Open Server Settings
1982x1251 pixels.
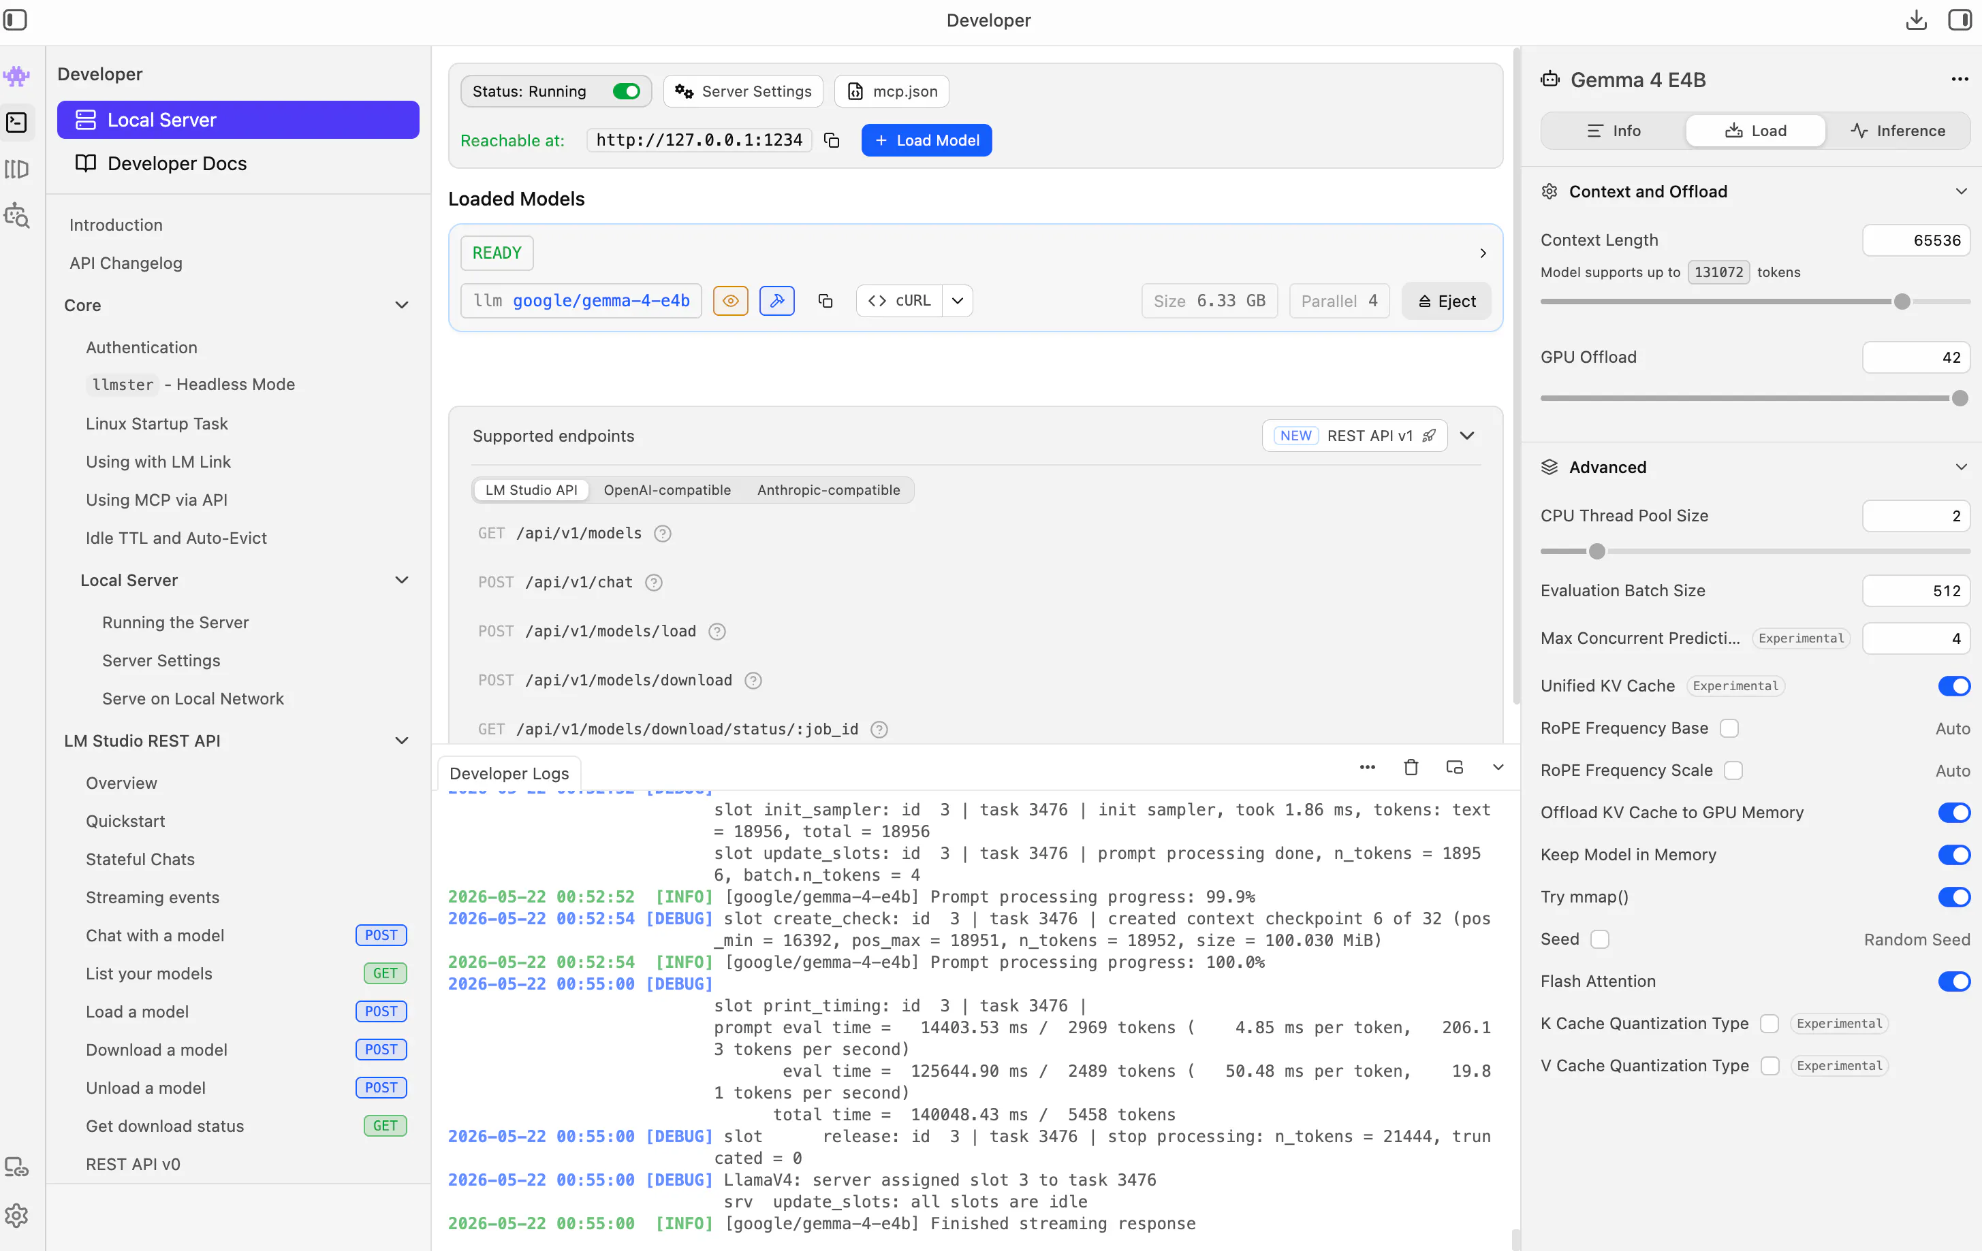[x=743, y=91]
